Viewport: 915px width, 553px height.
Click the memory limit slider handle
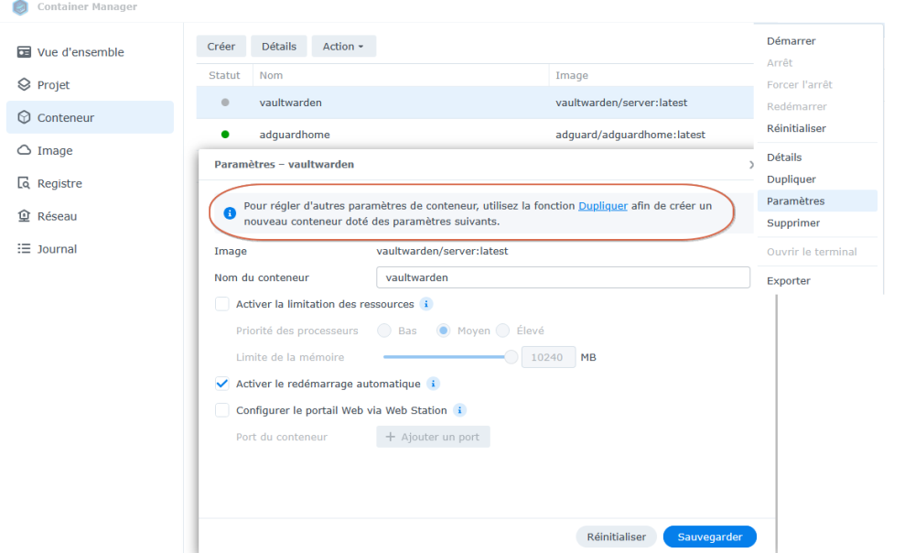pos(511,357)
